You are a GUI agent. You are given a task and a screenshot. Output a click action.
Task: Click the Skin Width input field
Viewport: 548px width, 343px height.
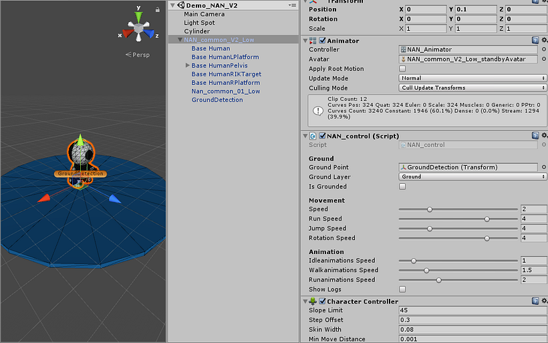coord(473,330)
